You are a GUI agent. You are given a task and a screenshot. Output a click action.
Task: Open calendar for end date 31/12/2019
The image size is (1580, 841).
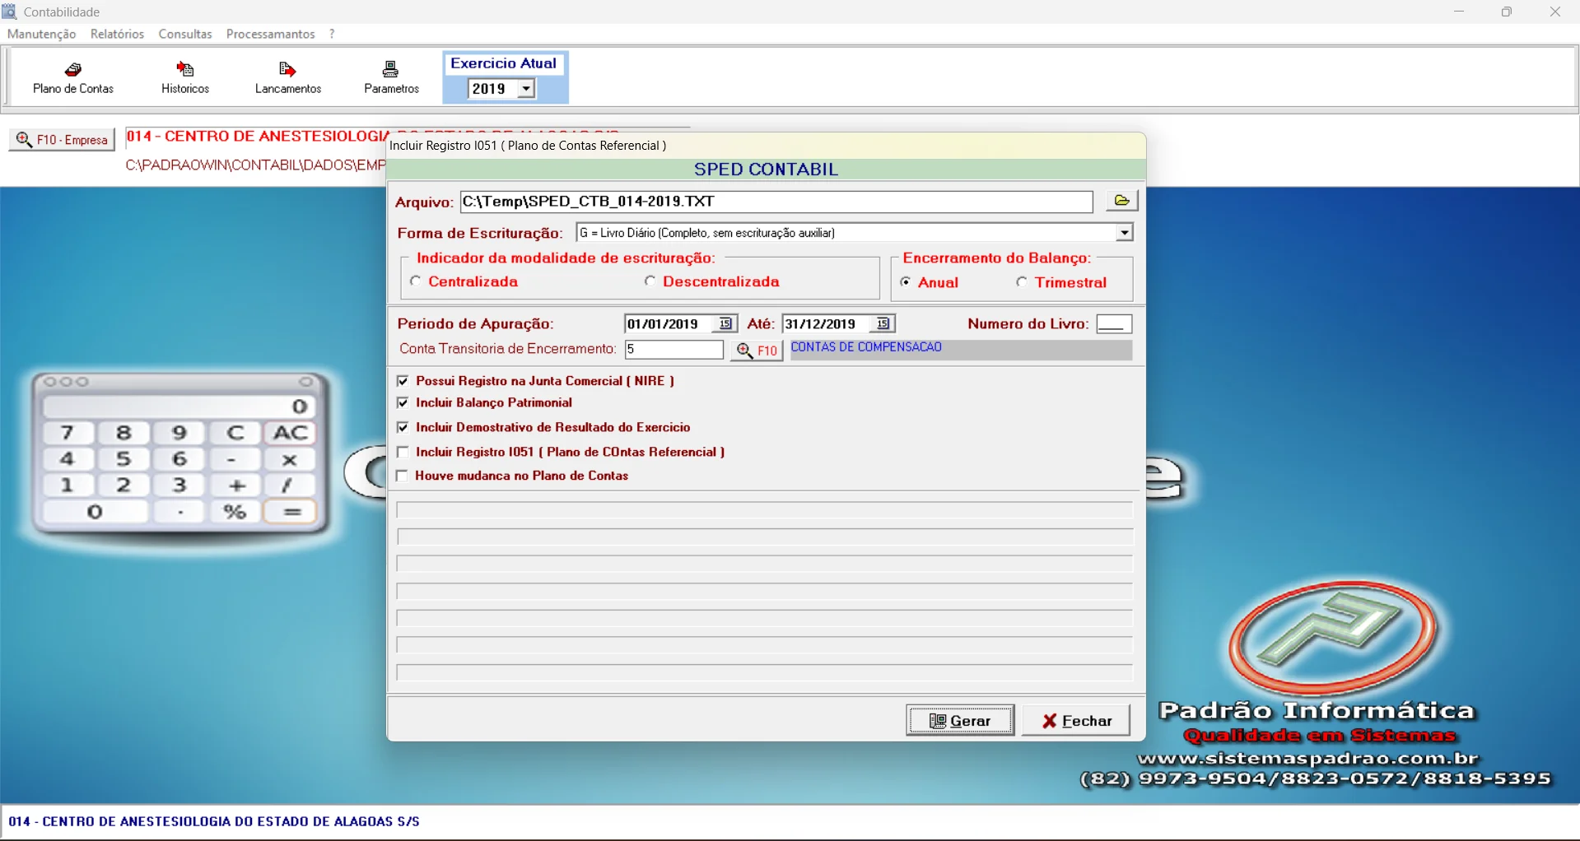coord(883,324)
